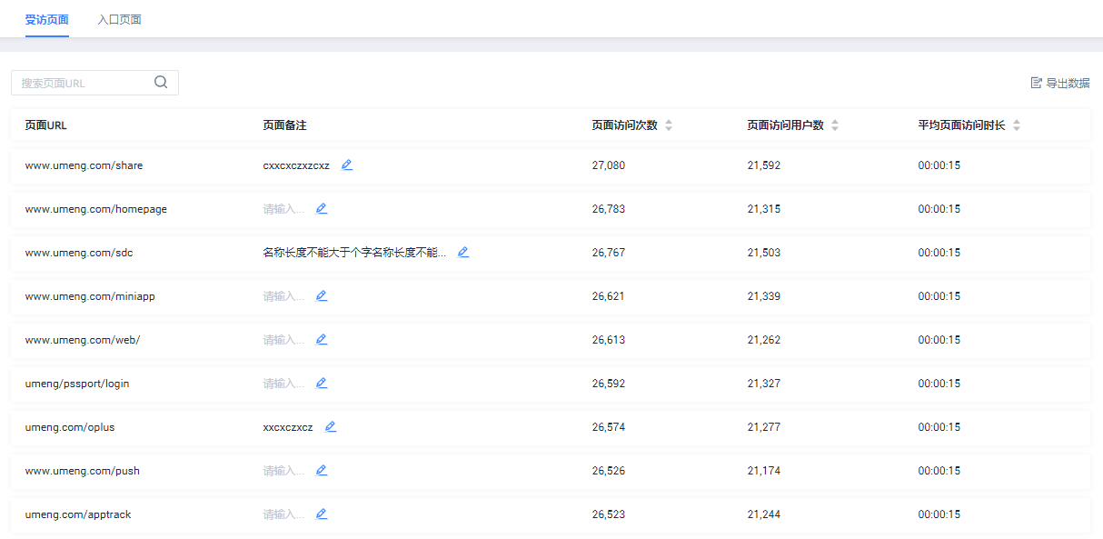Open the 入口页面 tab
1103x539 pixels.
point(119,19)
